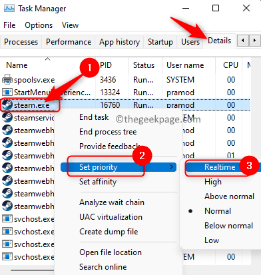The image size is (261, 275).
Task: Set priority to Normal
Action: pyautogui.click(x=218, y=211)
